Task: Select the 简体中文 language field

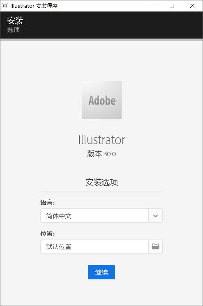Action: point(95,216)
